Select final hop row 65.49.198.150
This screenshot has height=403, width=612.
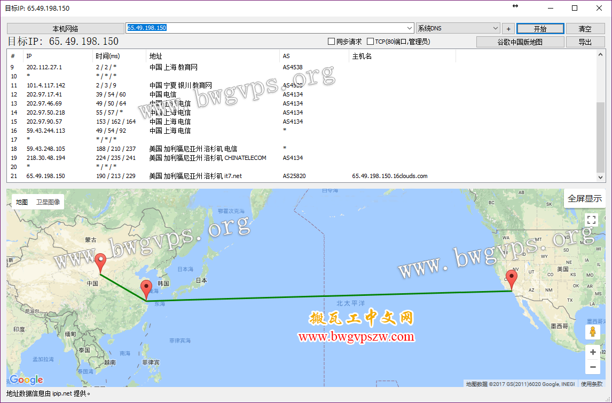click(301, 176)
